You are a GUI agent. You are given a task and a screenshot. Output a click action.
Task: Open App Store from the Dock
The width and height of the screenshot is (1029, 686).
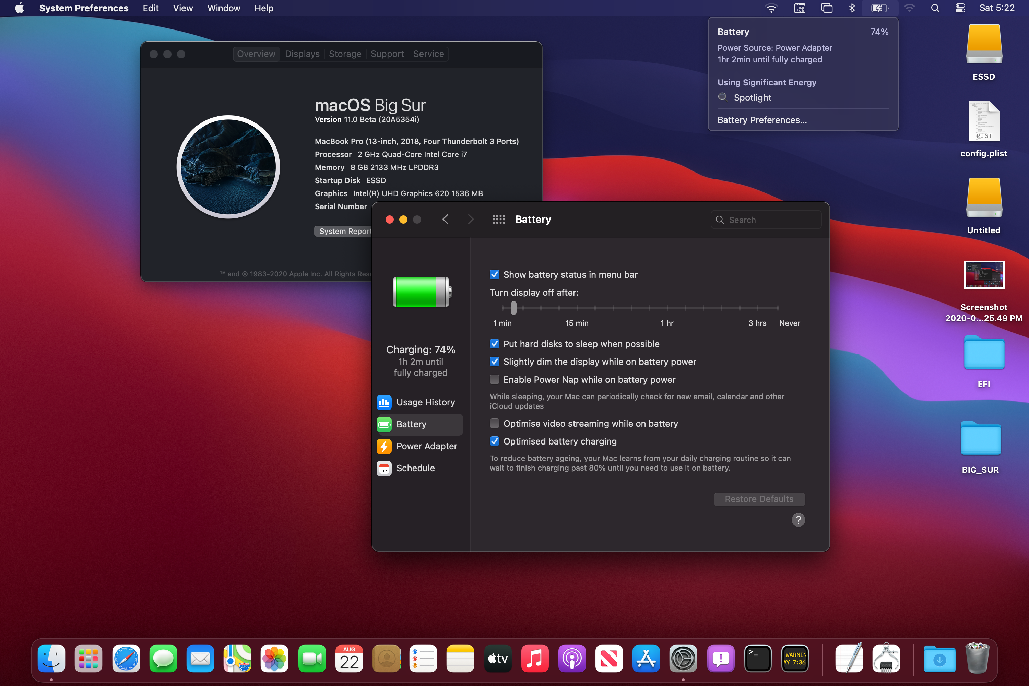[x=646, y=658]
